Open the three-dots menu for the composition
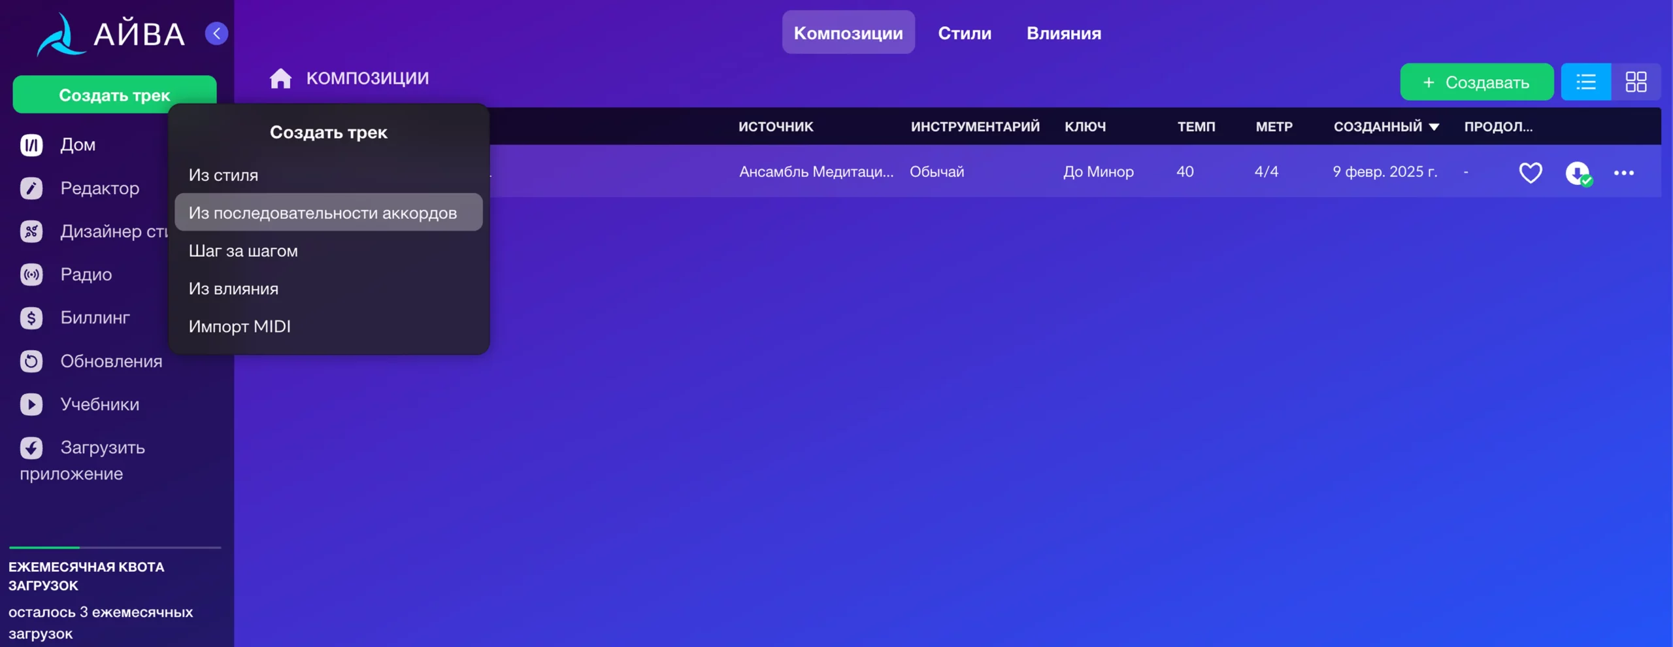Screen dimensions: 1673x647 coord(1623,173)
